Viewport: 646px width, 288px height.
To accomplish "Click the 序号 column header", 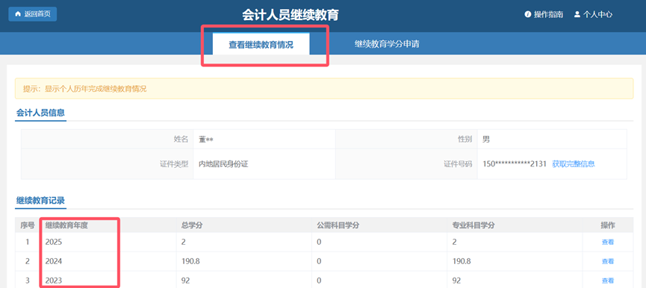I will (27, 225).
